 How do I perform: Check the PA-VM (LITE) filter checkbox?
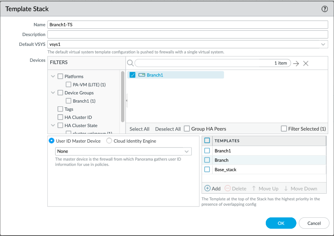click(x=69, y=84)
